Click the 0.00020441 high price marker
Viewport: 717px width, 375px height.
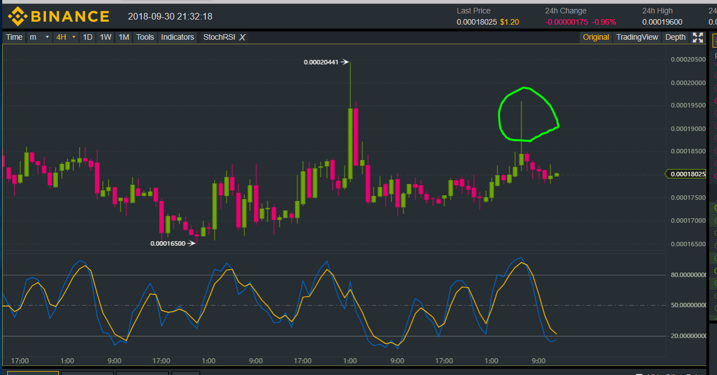pyautogui.click(x=321, y=62)
